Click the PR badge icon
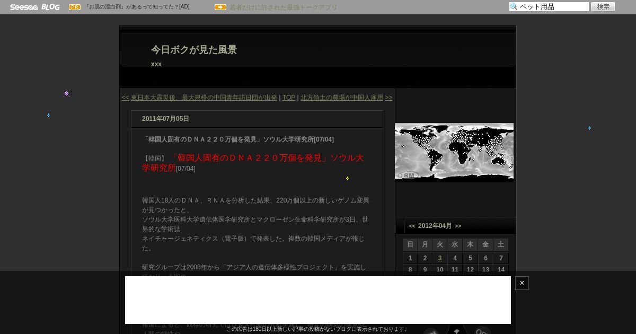The image size is (636, 334). pyautogui.click(x=75, y=7)
